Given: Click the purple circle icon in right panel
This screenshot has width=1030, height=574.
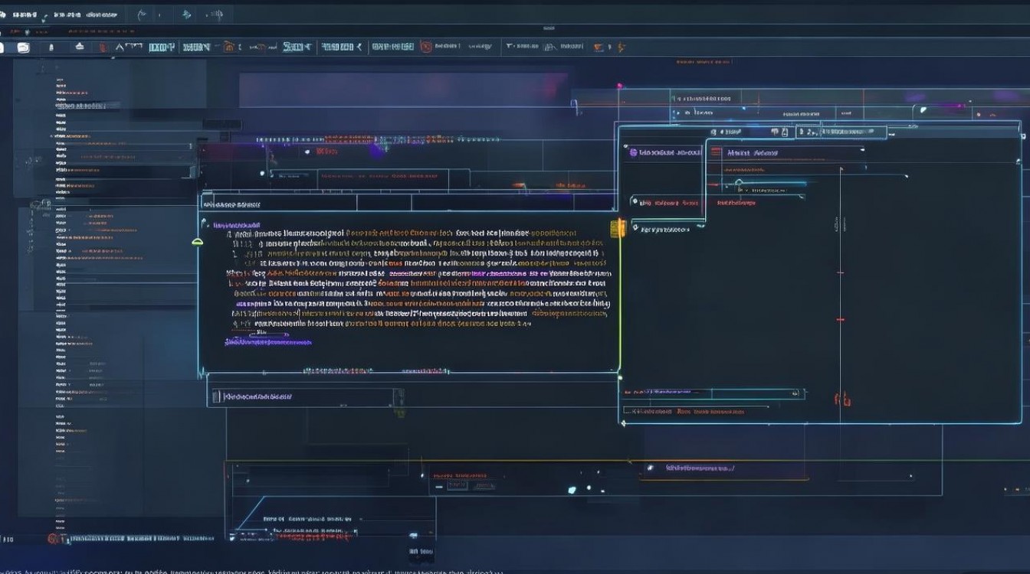Looking at the screenshot, I should click(633, 152).
